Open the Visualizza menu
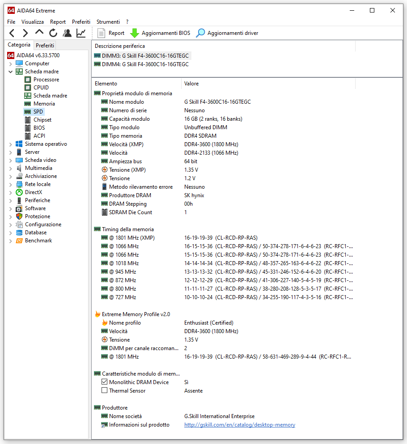The image size is (407, 444). (x=33, y=22)
